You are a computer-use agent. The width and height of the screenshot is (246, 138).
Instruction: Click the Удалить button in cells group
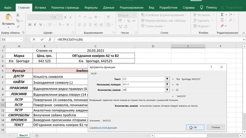click(x=201, y=20)
